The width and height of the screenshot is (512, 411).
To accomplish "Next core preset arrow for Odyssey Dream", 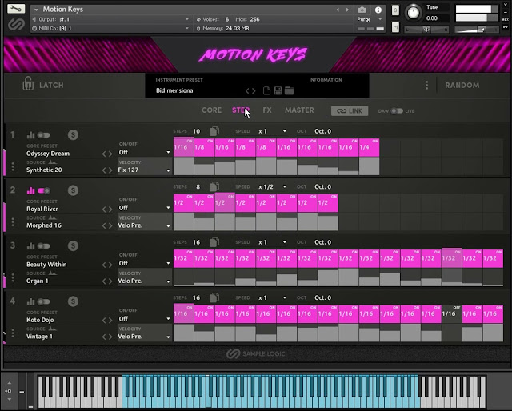I will coord(110,154).
